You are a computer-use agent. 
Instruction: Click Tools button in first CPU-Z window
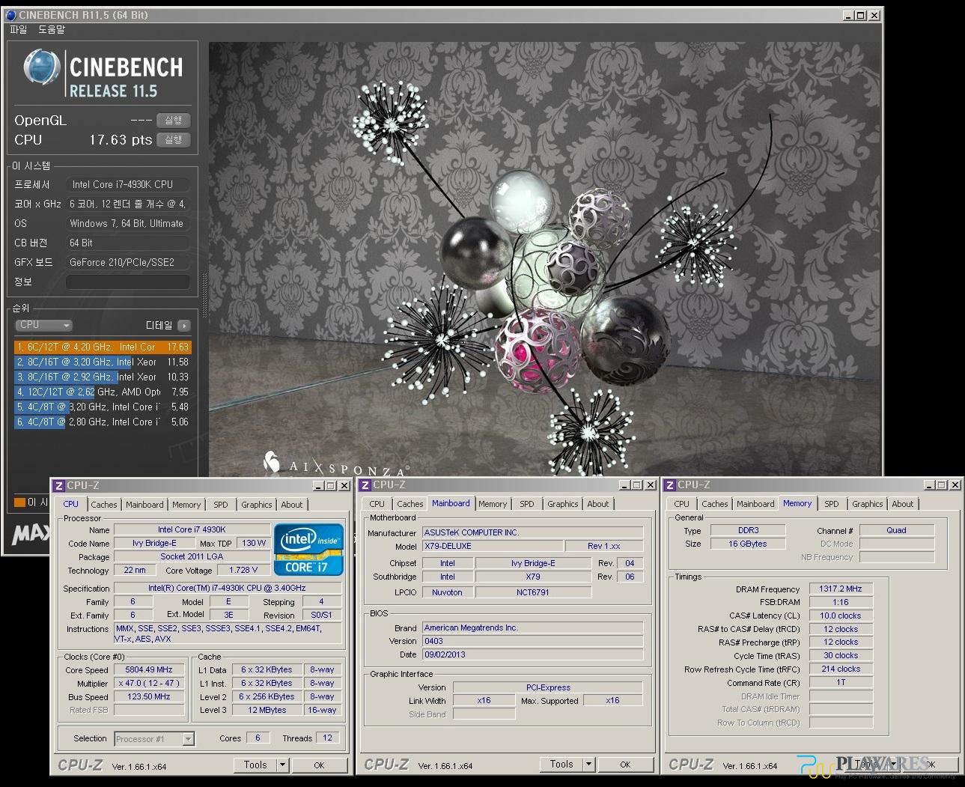click(255, 765)
